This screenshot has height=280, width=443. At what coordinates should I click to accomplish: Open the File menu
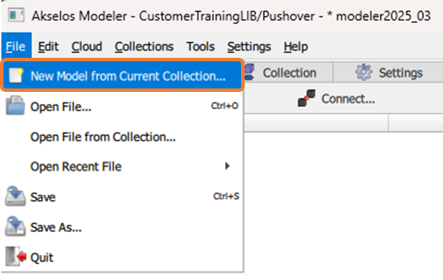pos(16,47)
